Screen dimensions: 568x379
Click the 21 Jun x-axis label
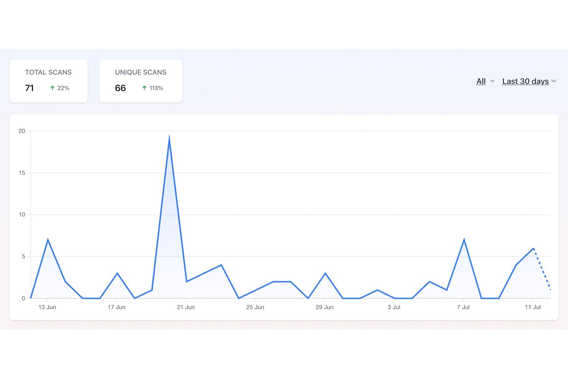pos(186,307)
